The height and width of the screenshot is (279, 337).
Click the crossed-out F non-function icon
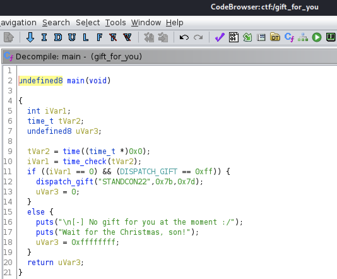pyautogui.click(x=113, y=38)
